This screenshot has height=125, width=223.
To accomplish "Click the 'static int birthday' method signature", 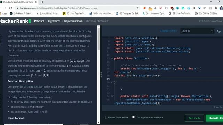I will point(160,69).
